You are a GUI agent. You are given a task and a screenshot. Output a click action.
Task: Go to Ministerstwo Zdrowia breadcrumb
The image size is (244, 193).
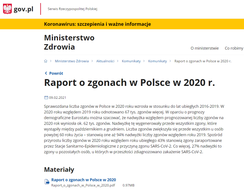click(x=72, y=61)
